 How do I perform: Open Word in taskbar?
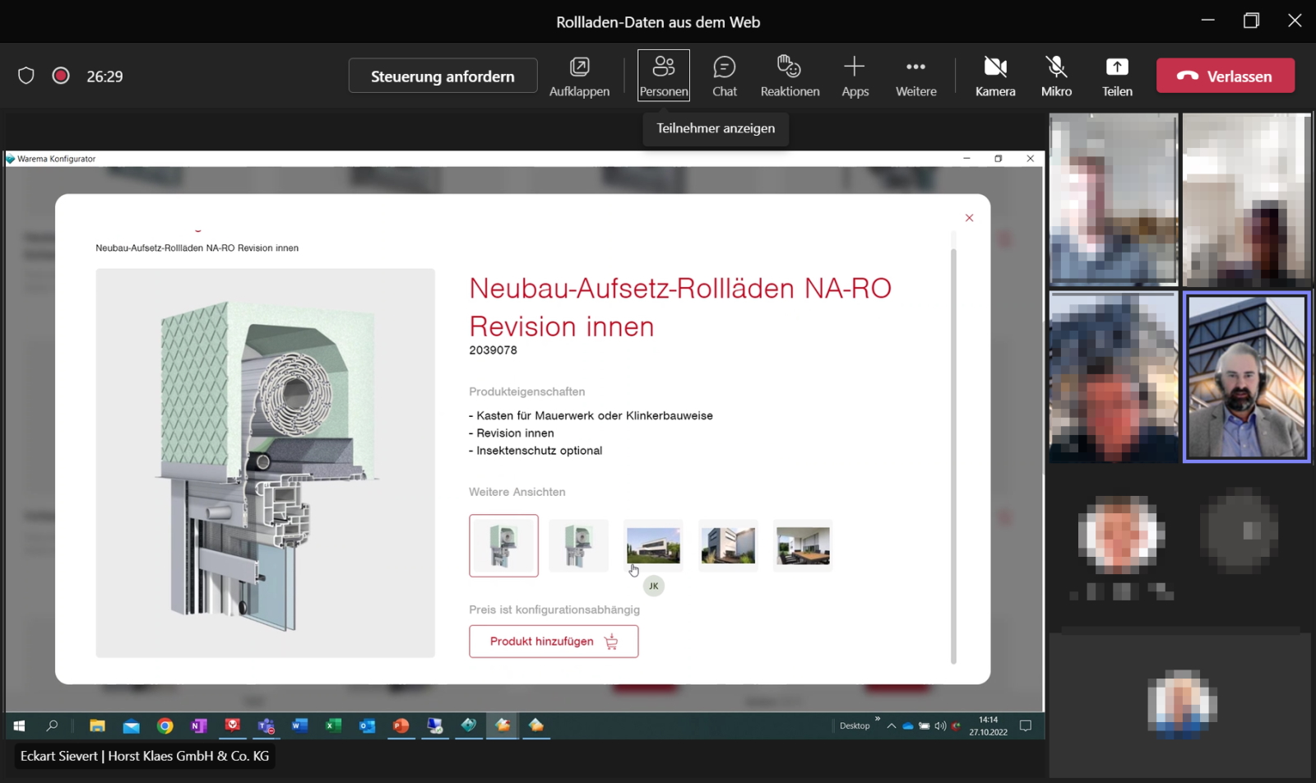click(299, 725)
